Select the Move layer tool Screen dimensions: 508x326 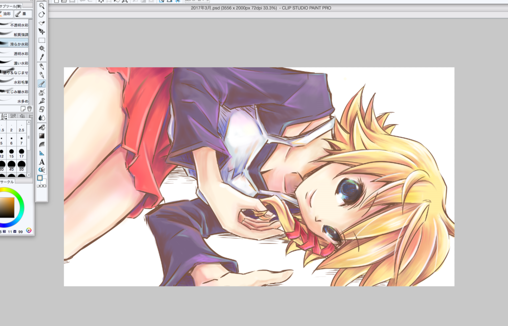(x=42, y=31)
